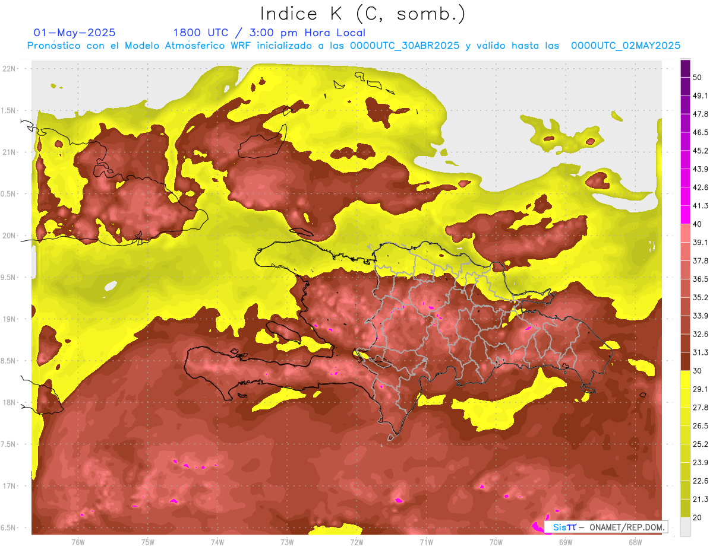Viewport: 713px width, 550px height.
Task: Click the colorbar value "27.8"
Action: (701, 408)
